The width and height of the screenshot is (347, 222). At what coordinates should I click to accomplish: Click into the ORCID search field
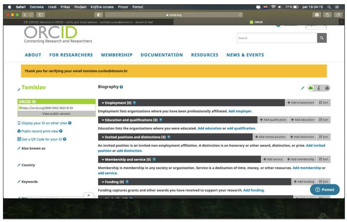[x=276, y=38]
